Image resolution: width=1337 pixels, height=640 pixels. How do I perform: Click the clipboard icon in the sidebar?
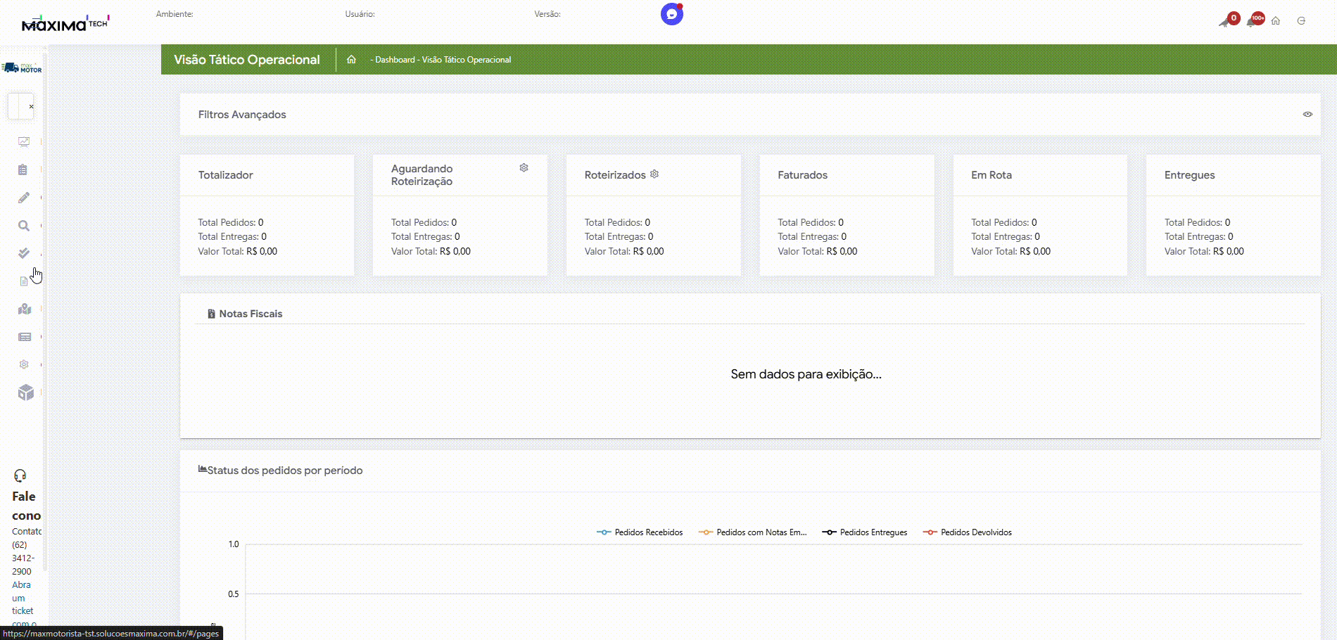click(23, 170)
